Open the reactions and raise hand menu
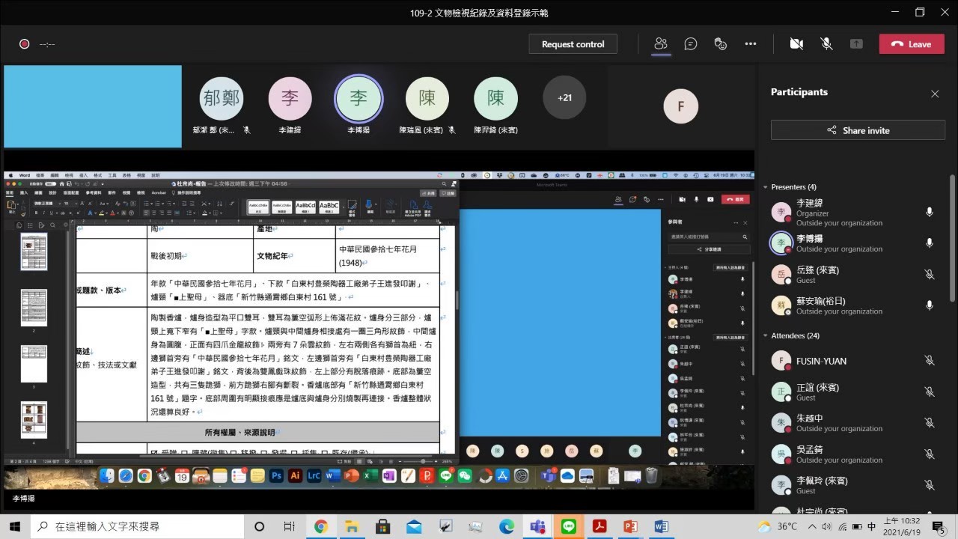 (x=720, y=44)
